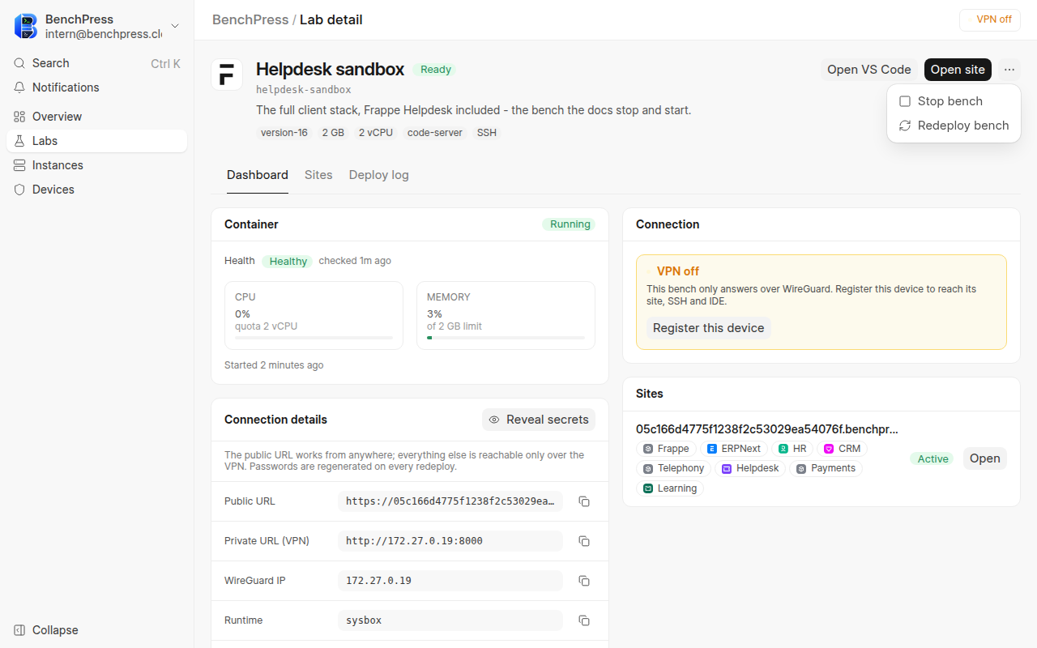This screenshot has width=1037, height=648.
Task: Open the site from Sites card
Action: pyautogui.click(x=984, y=458)
